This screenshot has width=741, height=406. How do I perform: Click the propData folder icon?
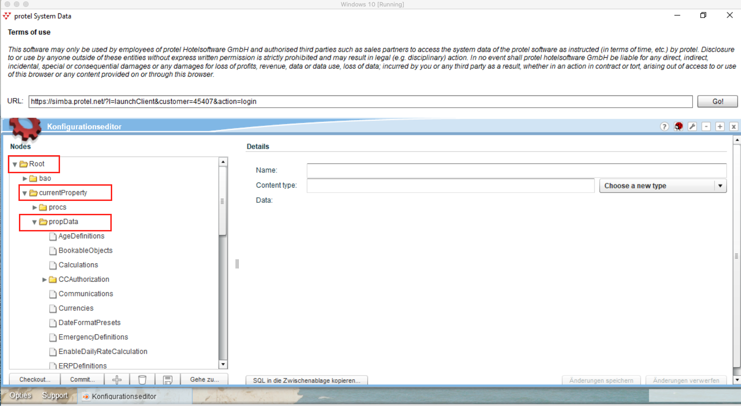(x=43, y=222)
